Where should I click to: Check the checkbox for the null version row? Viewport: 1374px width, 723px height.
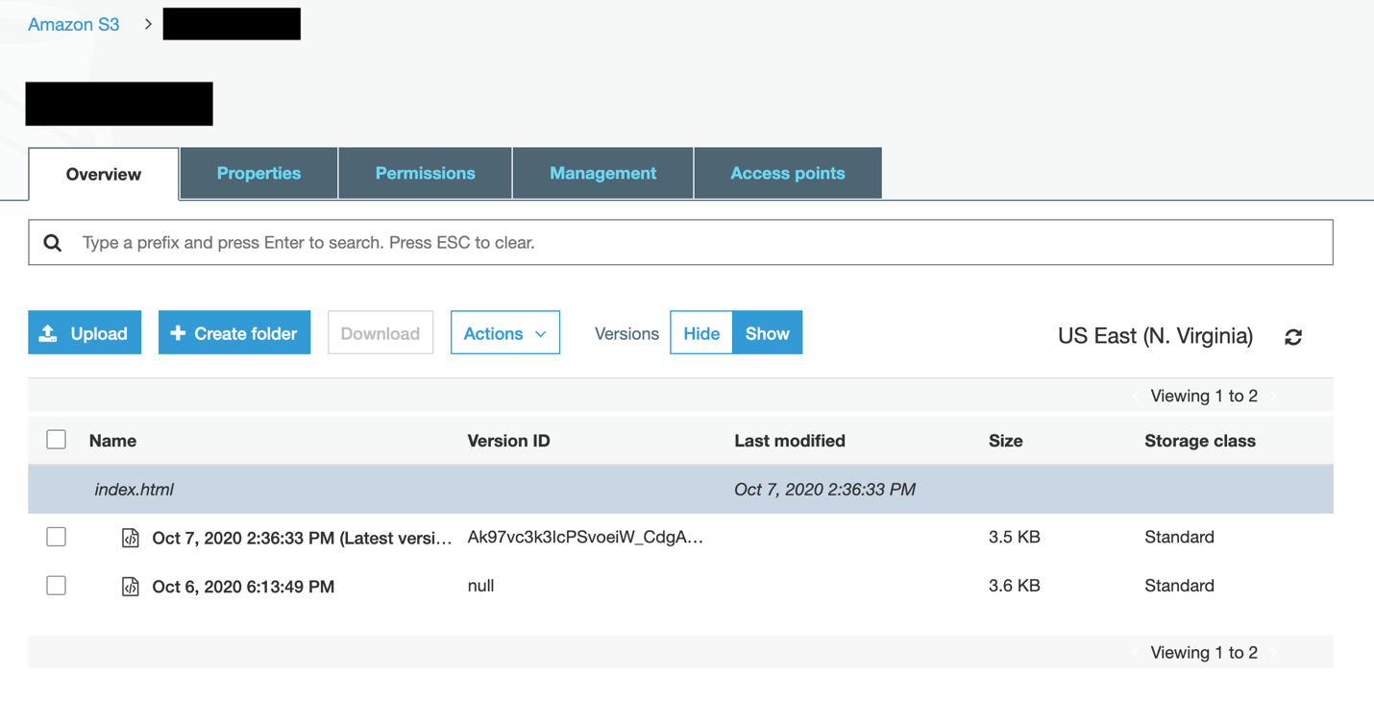(56, 586)
